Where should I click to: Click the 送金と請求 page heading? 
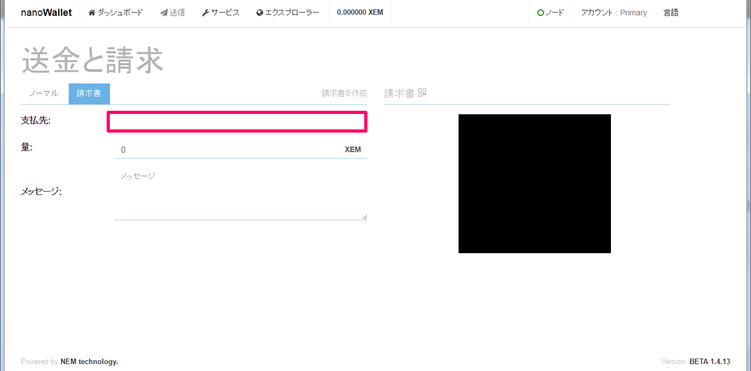click(x=93, y=60)
